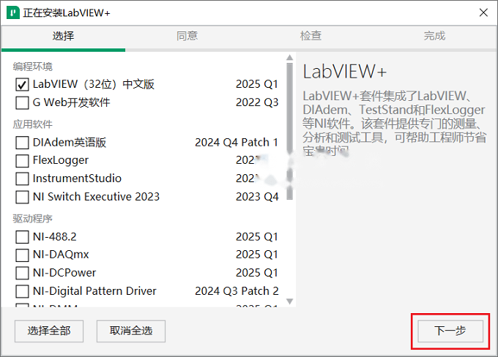Tick the DIAdem英语版 checkbox

pos(22,143)
